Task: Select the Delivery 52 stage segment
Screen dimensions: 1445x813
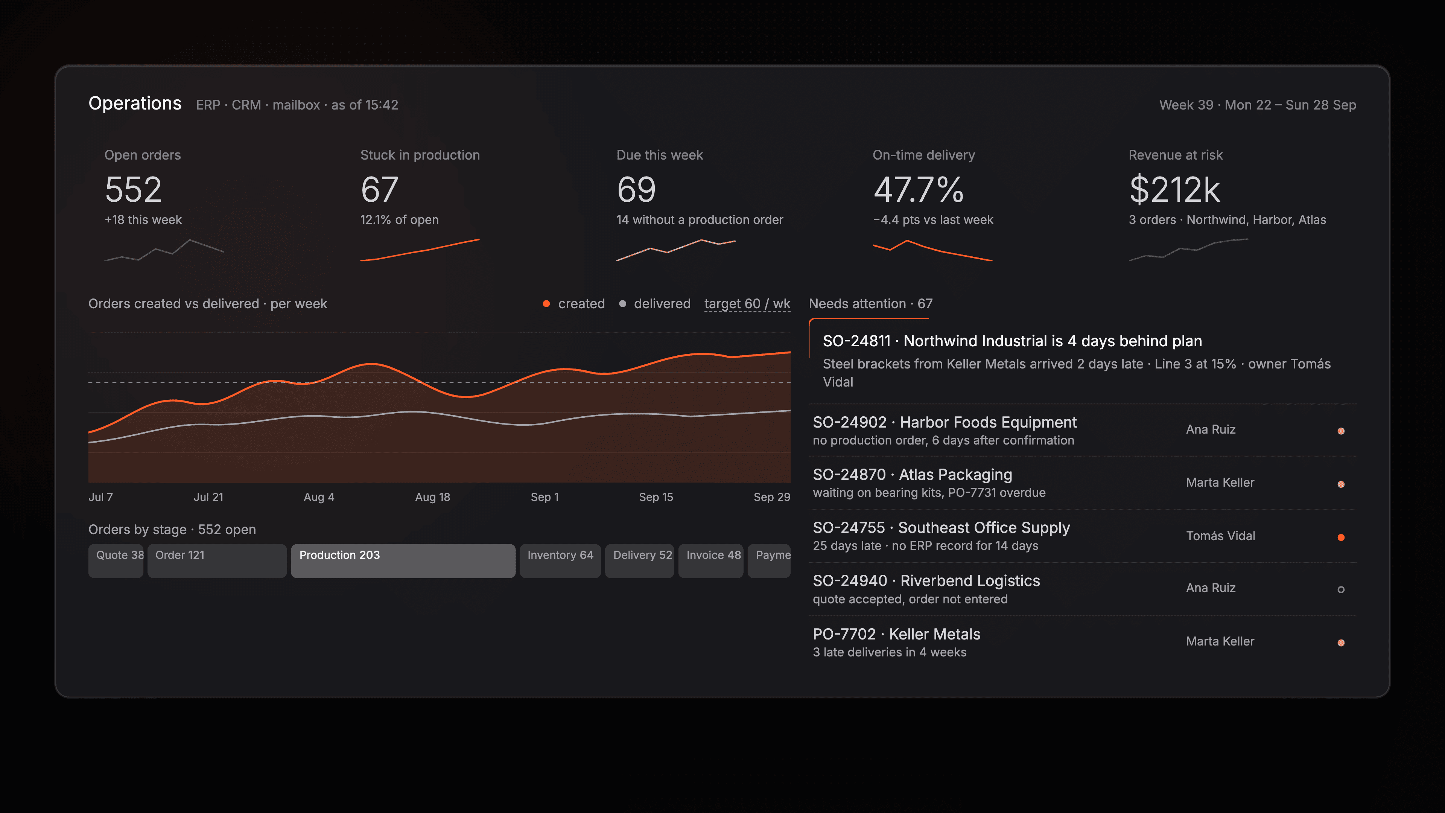Action: [x=639, y=560]
